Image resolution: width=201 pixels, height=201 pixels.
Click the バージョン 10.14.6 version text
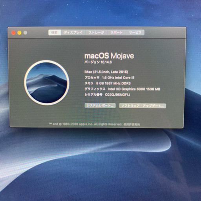[x=98, y=62]
